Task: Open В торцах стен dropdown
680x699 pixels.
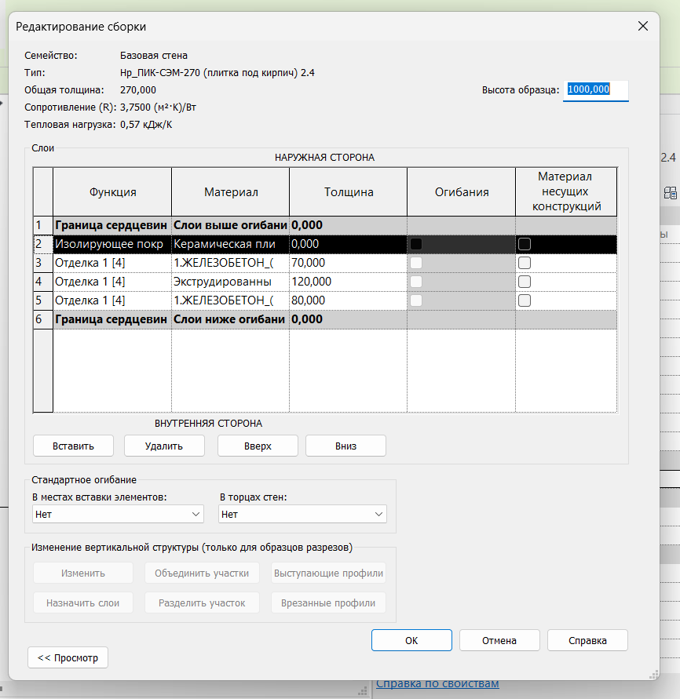Action: click(x=302, y=514)
